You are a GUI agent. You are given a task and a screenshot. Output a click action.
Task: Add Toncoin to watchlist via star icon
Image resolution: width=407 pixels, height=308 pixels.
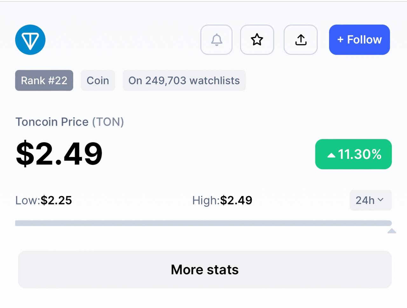point(257,40)
